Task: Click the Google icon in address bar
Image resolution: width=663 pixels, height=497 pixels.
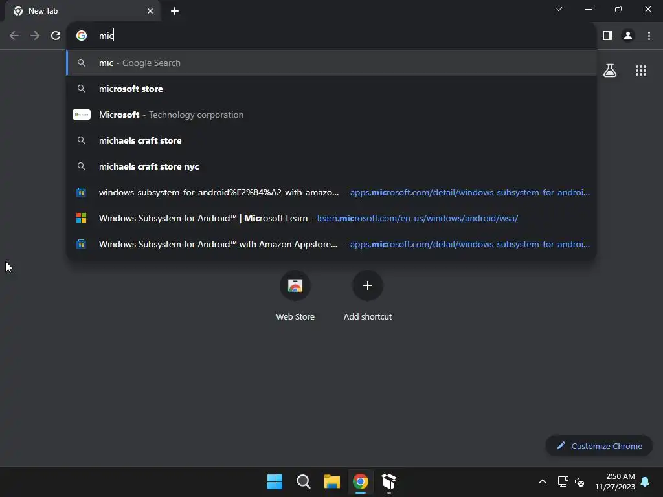Action: [x=82, y=36]
